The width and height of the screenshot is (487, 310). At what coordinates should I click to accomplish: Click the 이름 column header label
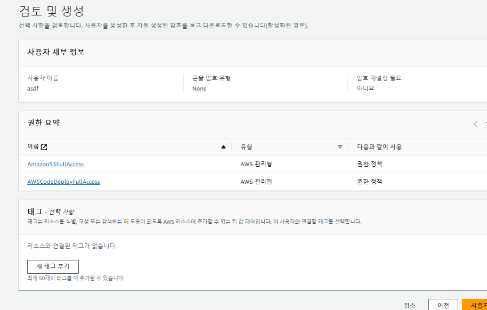(x=33, y=146)
